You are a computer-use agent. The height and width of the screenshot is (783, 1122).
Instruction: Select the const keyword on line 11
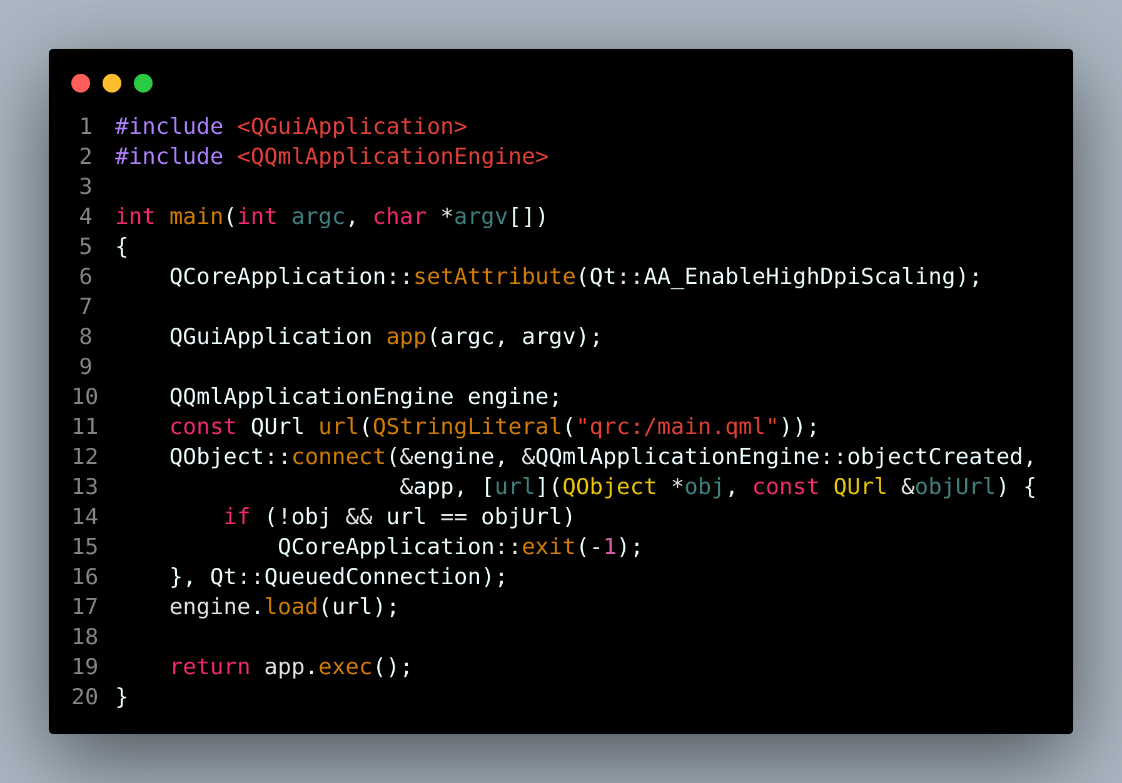pos(202,427)
